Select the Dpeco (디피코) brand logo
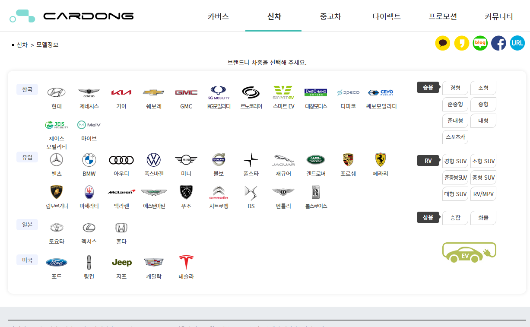This screenshot has width=530, height=327. [348, 92]
